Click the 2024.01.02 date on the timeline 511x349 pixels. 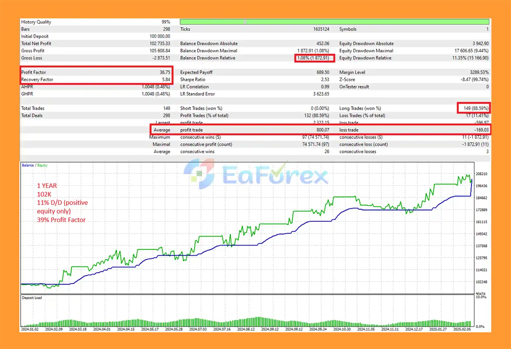31,329
